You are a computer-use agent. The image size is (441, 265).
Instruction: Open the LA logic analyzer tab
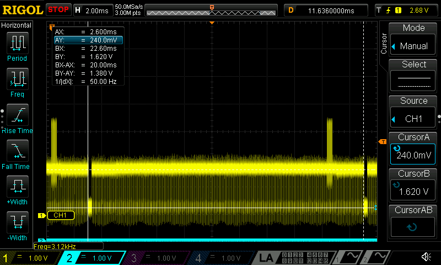(x=267, y=258)
